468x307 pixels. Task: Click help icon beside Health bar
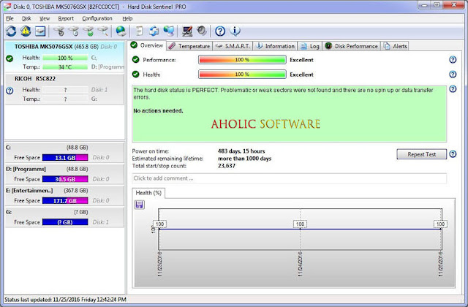click(453, 74)
